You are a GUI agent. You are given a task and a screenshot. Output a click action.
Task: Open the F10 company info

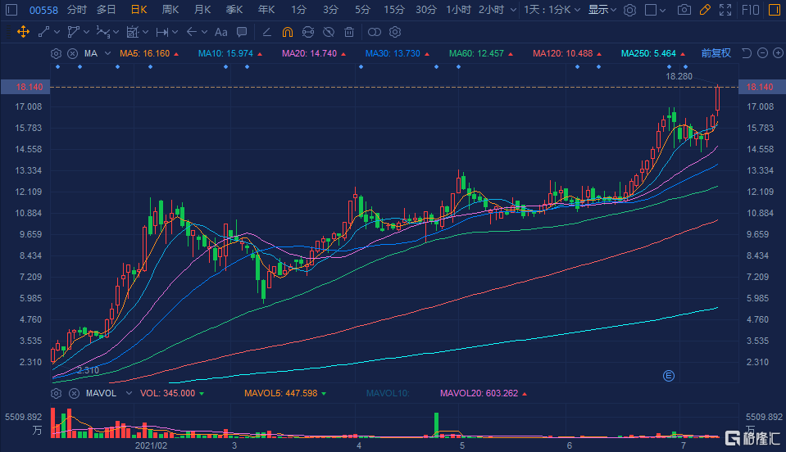click(752, 10)
